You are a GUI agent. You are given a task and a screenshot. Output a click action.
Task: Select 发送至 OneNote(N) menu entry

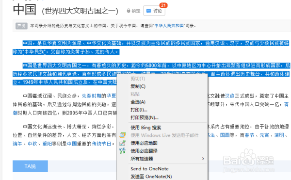click(151, 176)
